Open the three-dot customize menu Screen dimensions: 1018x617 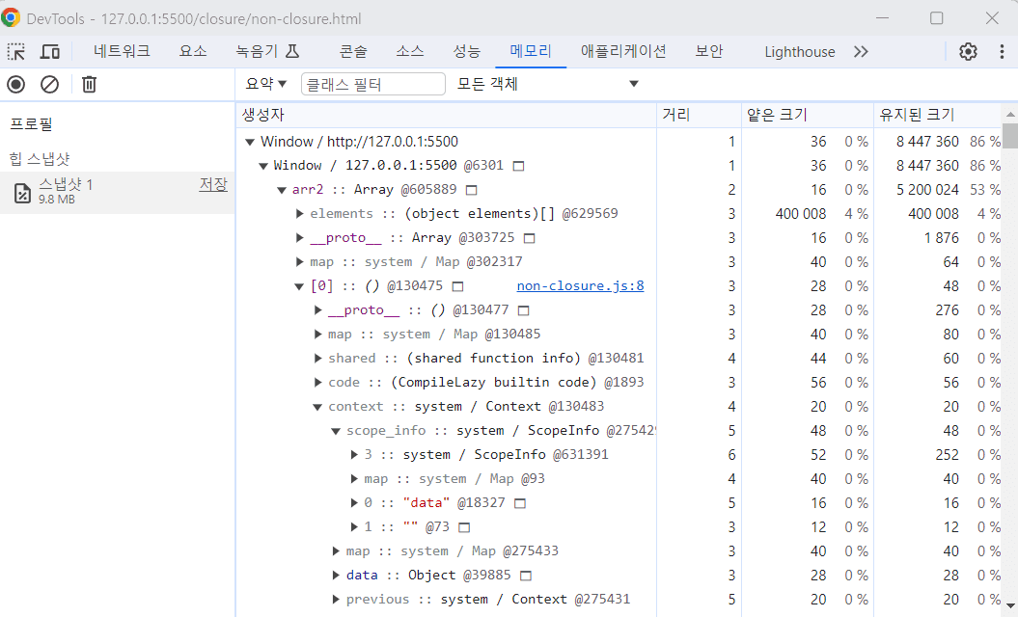point(1002,51)
